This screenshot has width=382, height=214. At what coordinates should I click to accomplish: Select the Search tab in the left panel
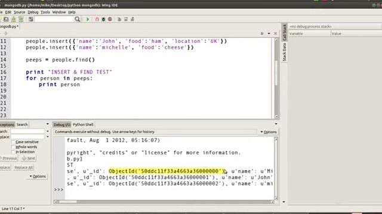click(22, 125)
